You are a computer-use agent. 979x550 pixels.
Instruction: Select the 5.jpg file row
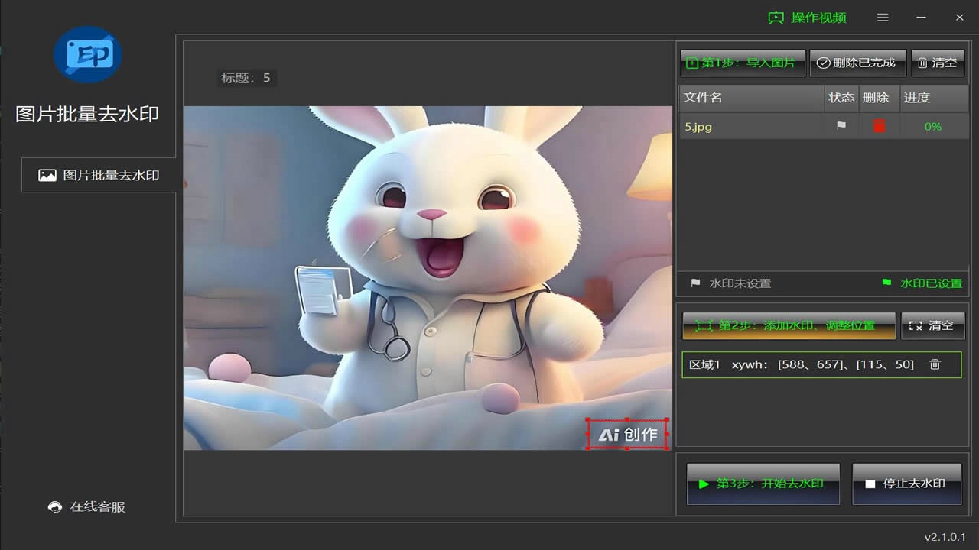750,127
